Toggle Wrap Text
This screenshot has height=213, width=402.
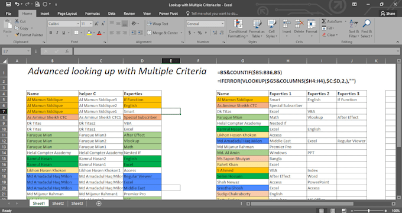pos(157,24)
